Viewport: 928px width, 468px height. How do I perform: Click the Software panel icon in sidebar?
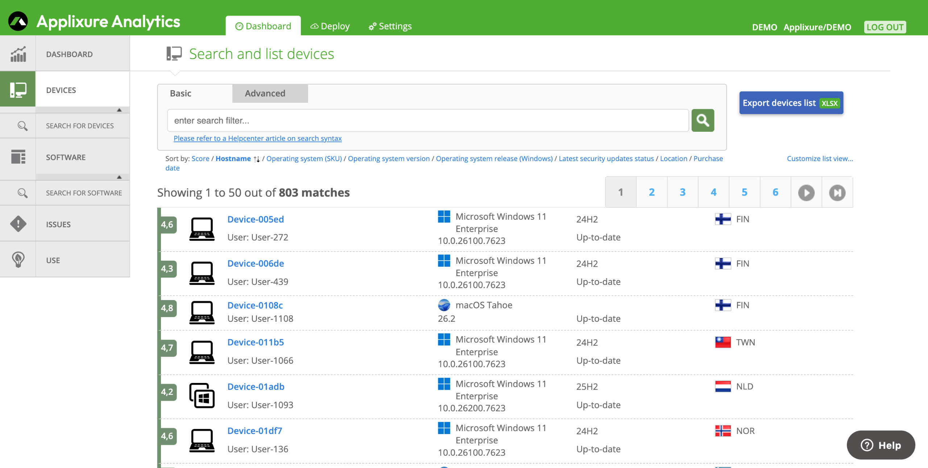click(18, 157)
